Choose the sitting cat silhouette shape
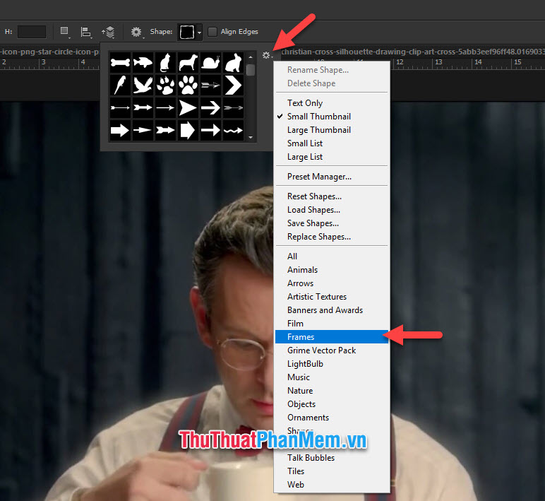This screenshot has height=501, width=545. point(165,63)
